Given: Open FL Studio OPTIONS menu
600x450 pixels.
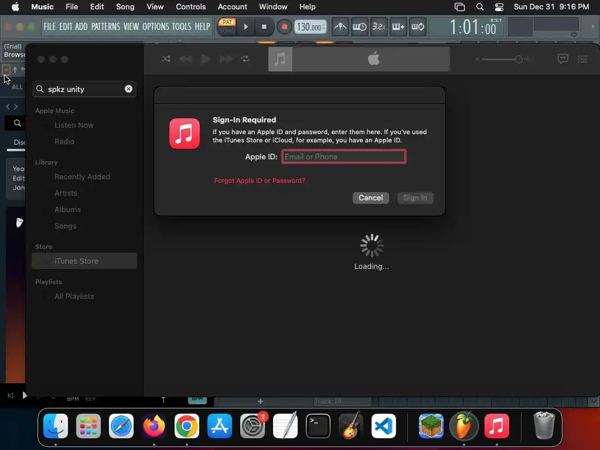Looking at the screenshot, I should (x=155, y=26).
